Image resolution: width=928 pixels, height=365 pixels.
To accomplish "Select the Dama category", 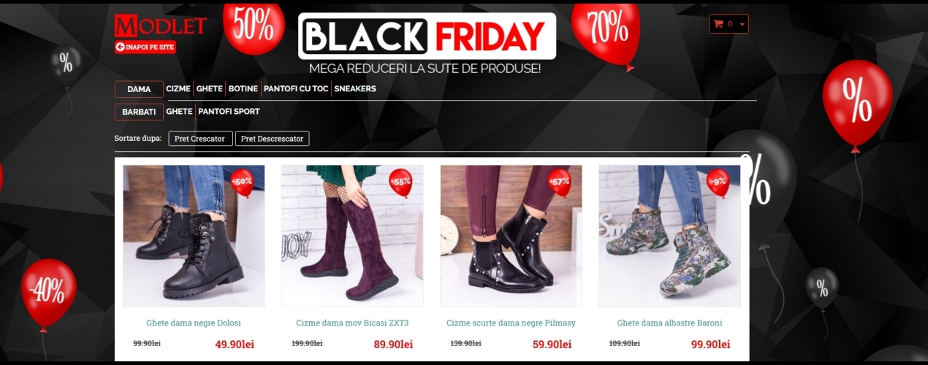I will click(139, 89).
